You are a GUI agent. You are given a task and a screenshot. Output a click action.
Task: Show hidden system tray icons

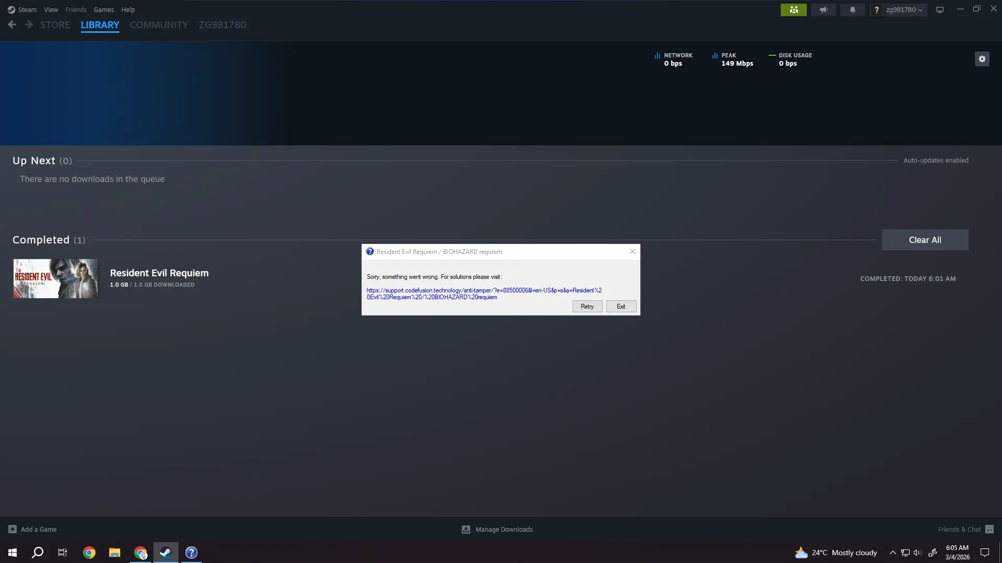coord(892,553)
